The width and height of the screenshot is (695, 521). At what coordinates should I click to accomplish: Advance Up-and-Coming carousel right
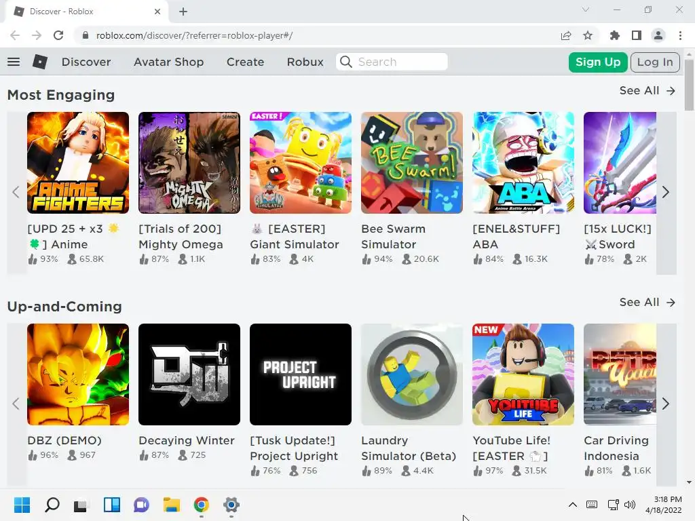coord(666,404)
